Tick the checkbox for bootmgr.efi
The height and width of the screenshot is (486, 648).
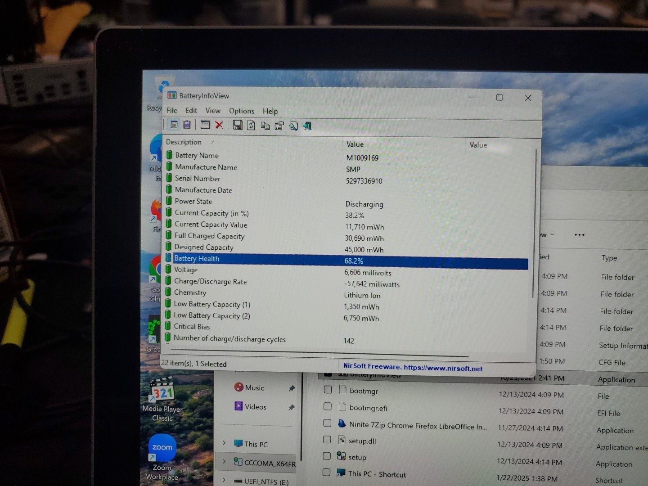(x=328, y=406)
